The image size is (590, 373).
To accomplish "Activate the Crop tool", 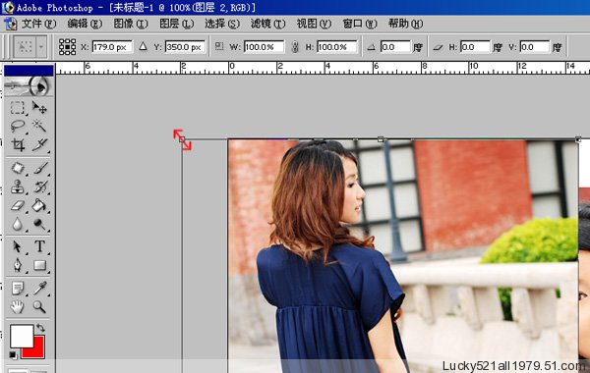I will pos(18,144).
